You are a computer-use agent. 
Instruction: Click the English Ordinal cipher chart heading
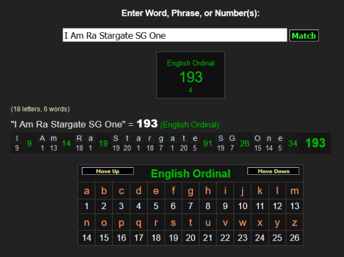pos(190,174)
